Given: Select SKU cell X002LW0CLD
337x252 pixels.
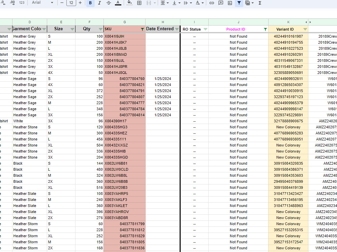Looking at the screenshot, I should coord(124,169).
